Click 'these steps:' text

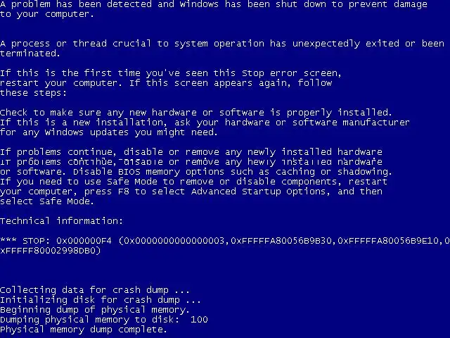tap(33, 93)
